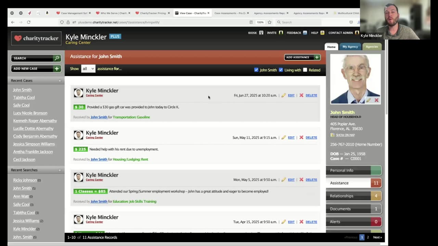Go to page 2 of assistance records
The image size is (438, 246).
pyautogui.click(x=368, y=237)
